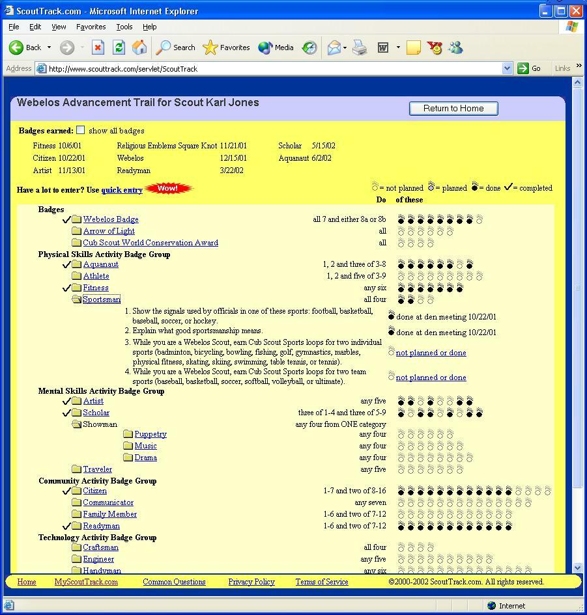Open the Webelos Badge folder icon
587x615 pixels.
pos(77,219)
